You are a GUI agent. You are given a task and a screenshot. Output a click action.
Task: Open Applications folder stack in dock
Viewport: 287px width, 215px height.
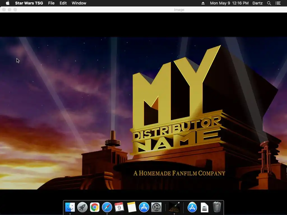[192, 207]
